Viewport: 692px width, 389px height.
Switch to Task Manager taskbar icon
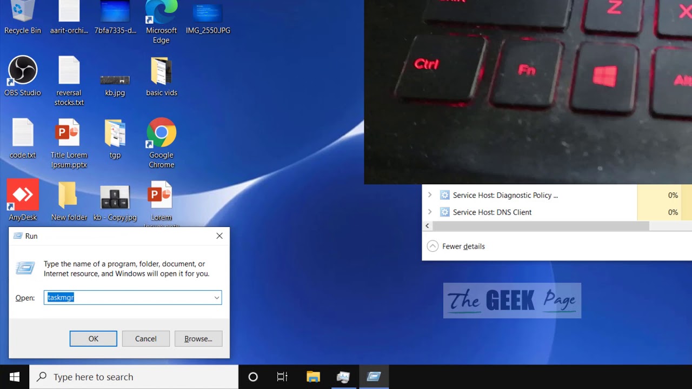point(343,377)
